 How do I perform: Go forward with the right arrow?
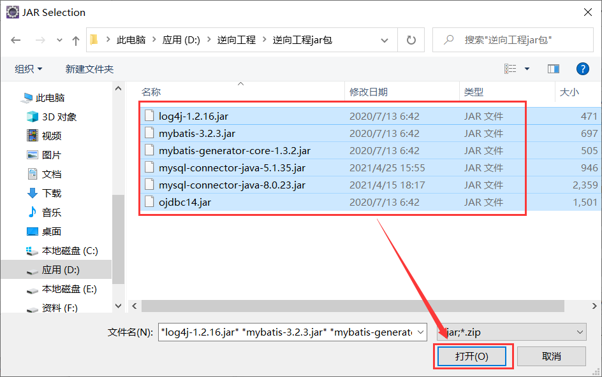40,40
